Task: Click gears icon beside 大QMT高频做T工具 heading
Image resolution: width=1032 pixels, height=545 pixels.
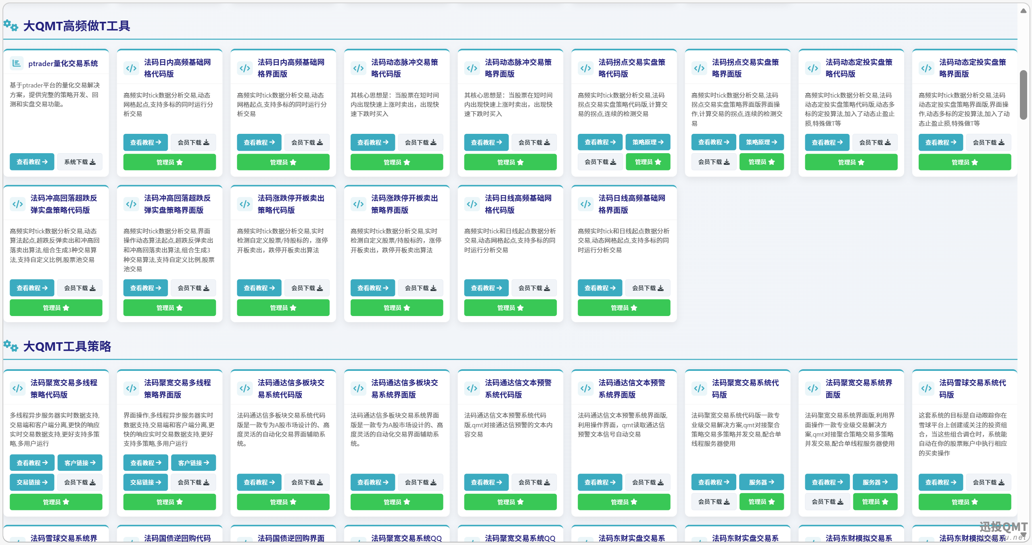Action: pos(11,26)
